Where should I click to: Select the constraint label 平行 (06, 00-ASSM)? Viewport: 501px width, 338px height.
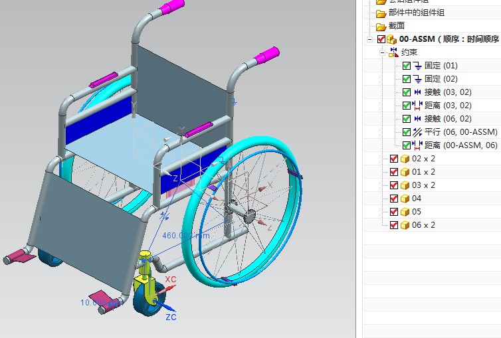461,132
